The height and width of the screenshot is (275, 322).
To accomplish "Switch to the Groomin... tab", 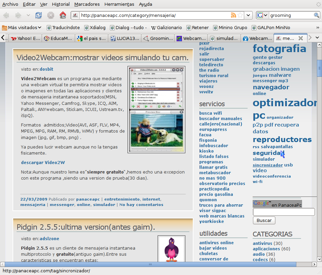I will 158,38.
